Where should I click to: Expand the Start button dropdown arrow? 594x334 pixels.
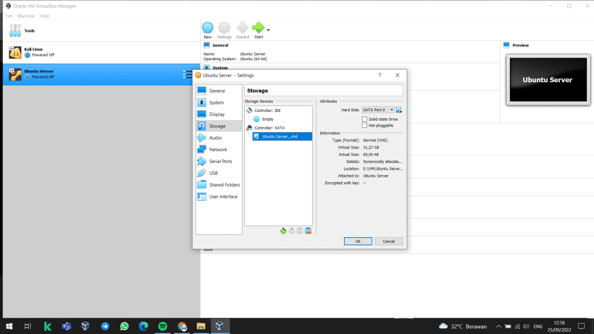(x=268, y=30)
